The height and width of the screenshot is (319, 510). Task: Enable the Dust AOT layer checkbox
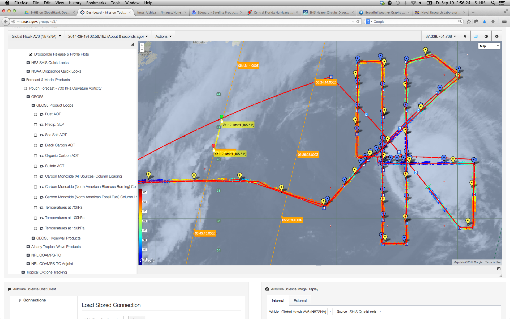point(35,114)
